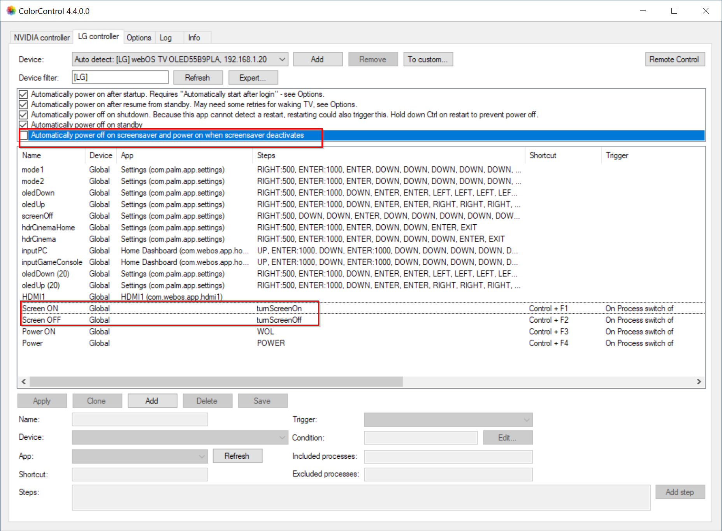Click the Included processes input field

[x=448, y=457]
